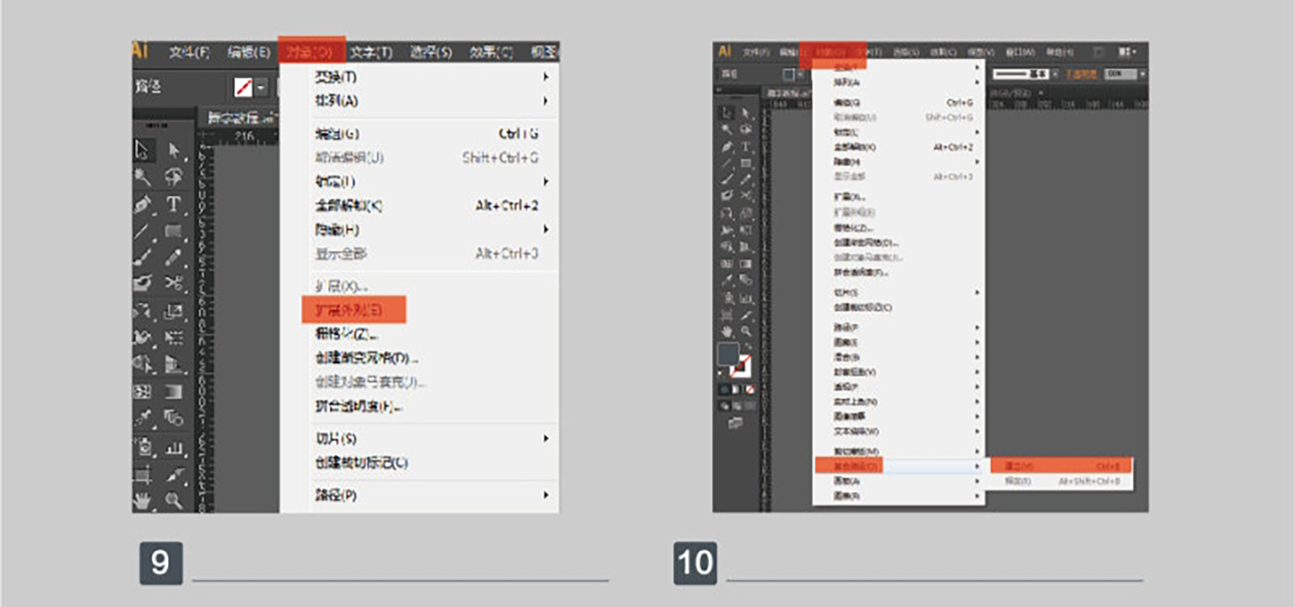
Task: Select the Hand tool in step 9 toolbar
Action: [x=142, y=500]
